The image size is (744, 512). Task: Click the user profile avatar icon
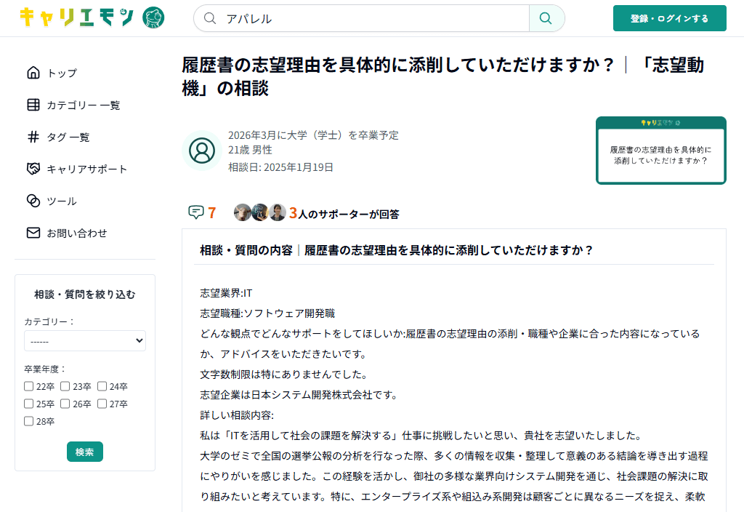point(201,151)
